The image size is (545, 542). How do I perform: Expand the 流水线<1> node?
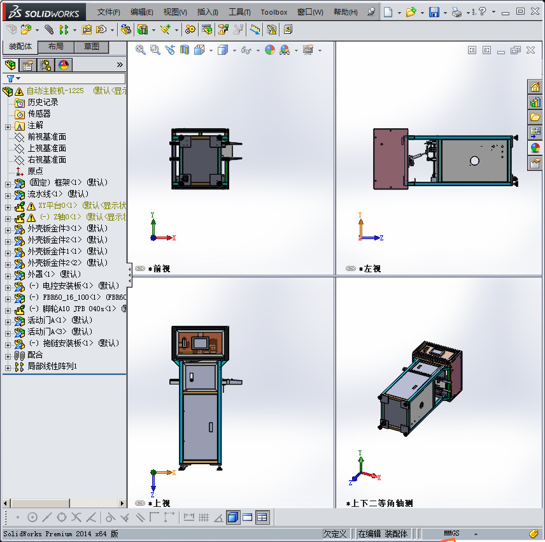(8, 196)
